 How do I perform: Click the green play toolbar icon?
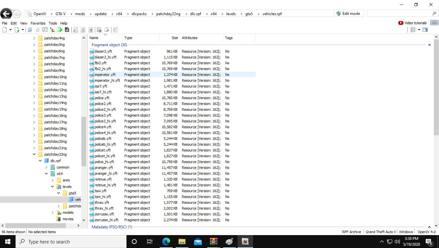coord(60,30)
